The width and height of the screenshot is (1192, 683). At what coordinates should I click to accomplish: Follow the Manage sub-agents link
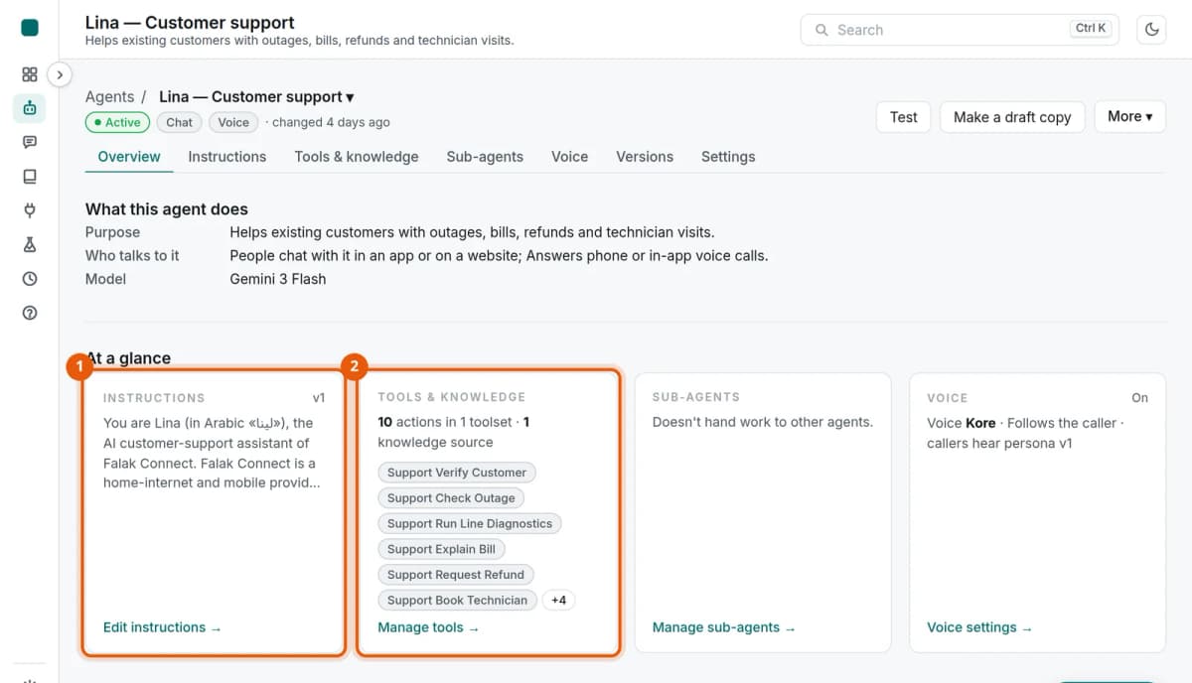[724, 627]
